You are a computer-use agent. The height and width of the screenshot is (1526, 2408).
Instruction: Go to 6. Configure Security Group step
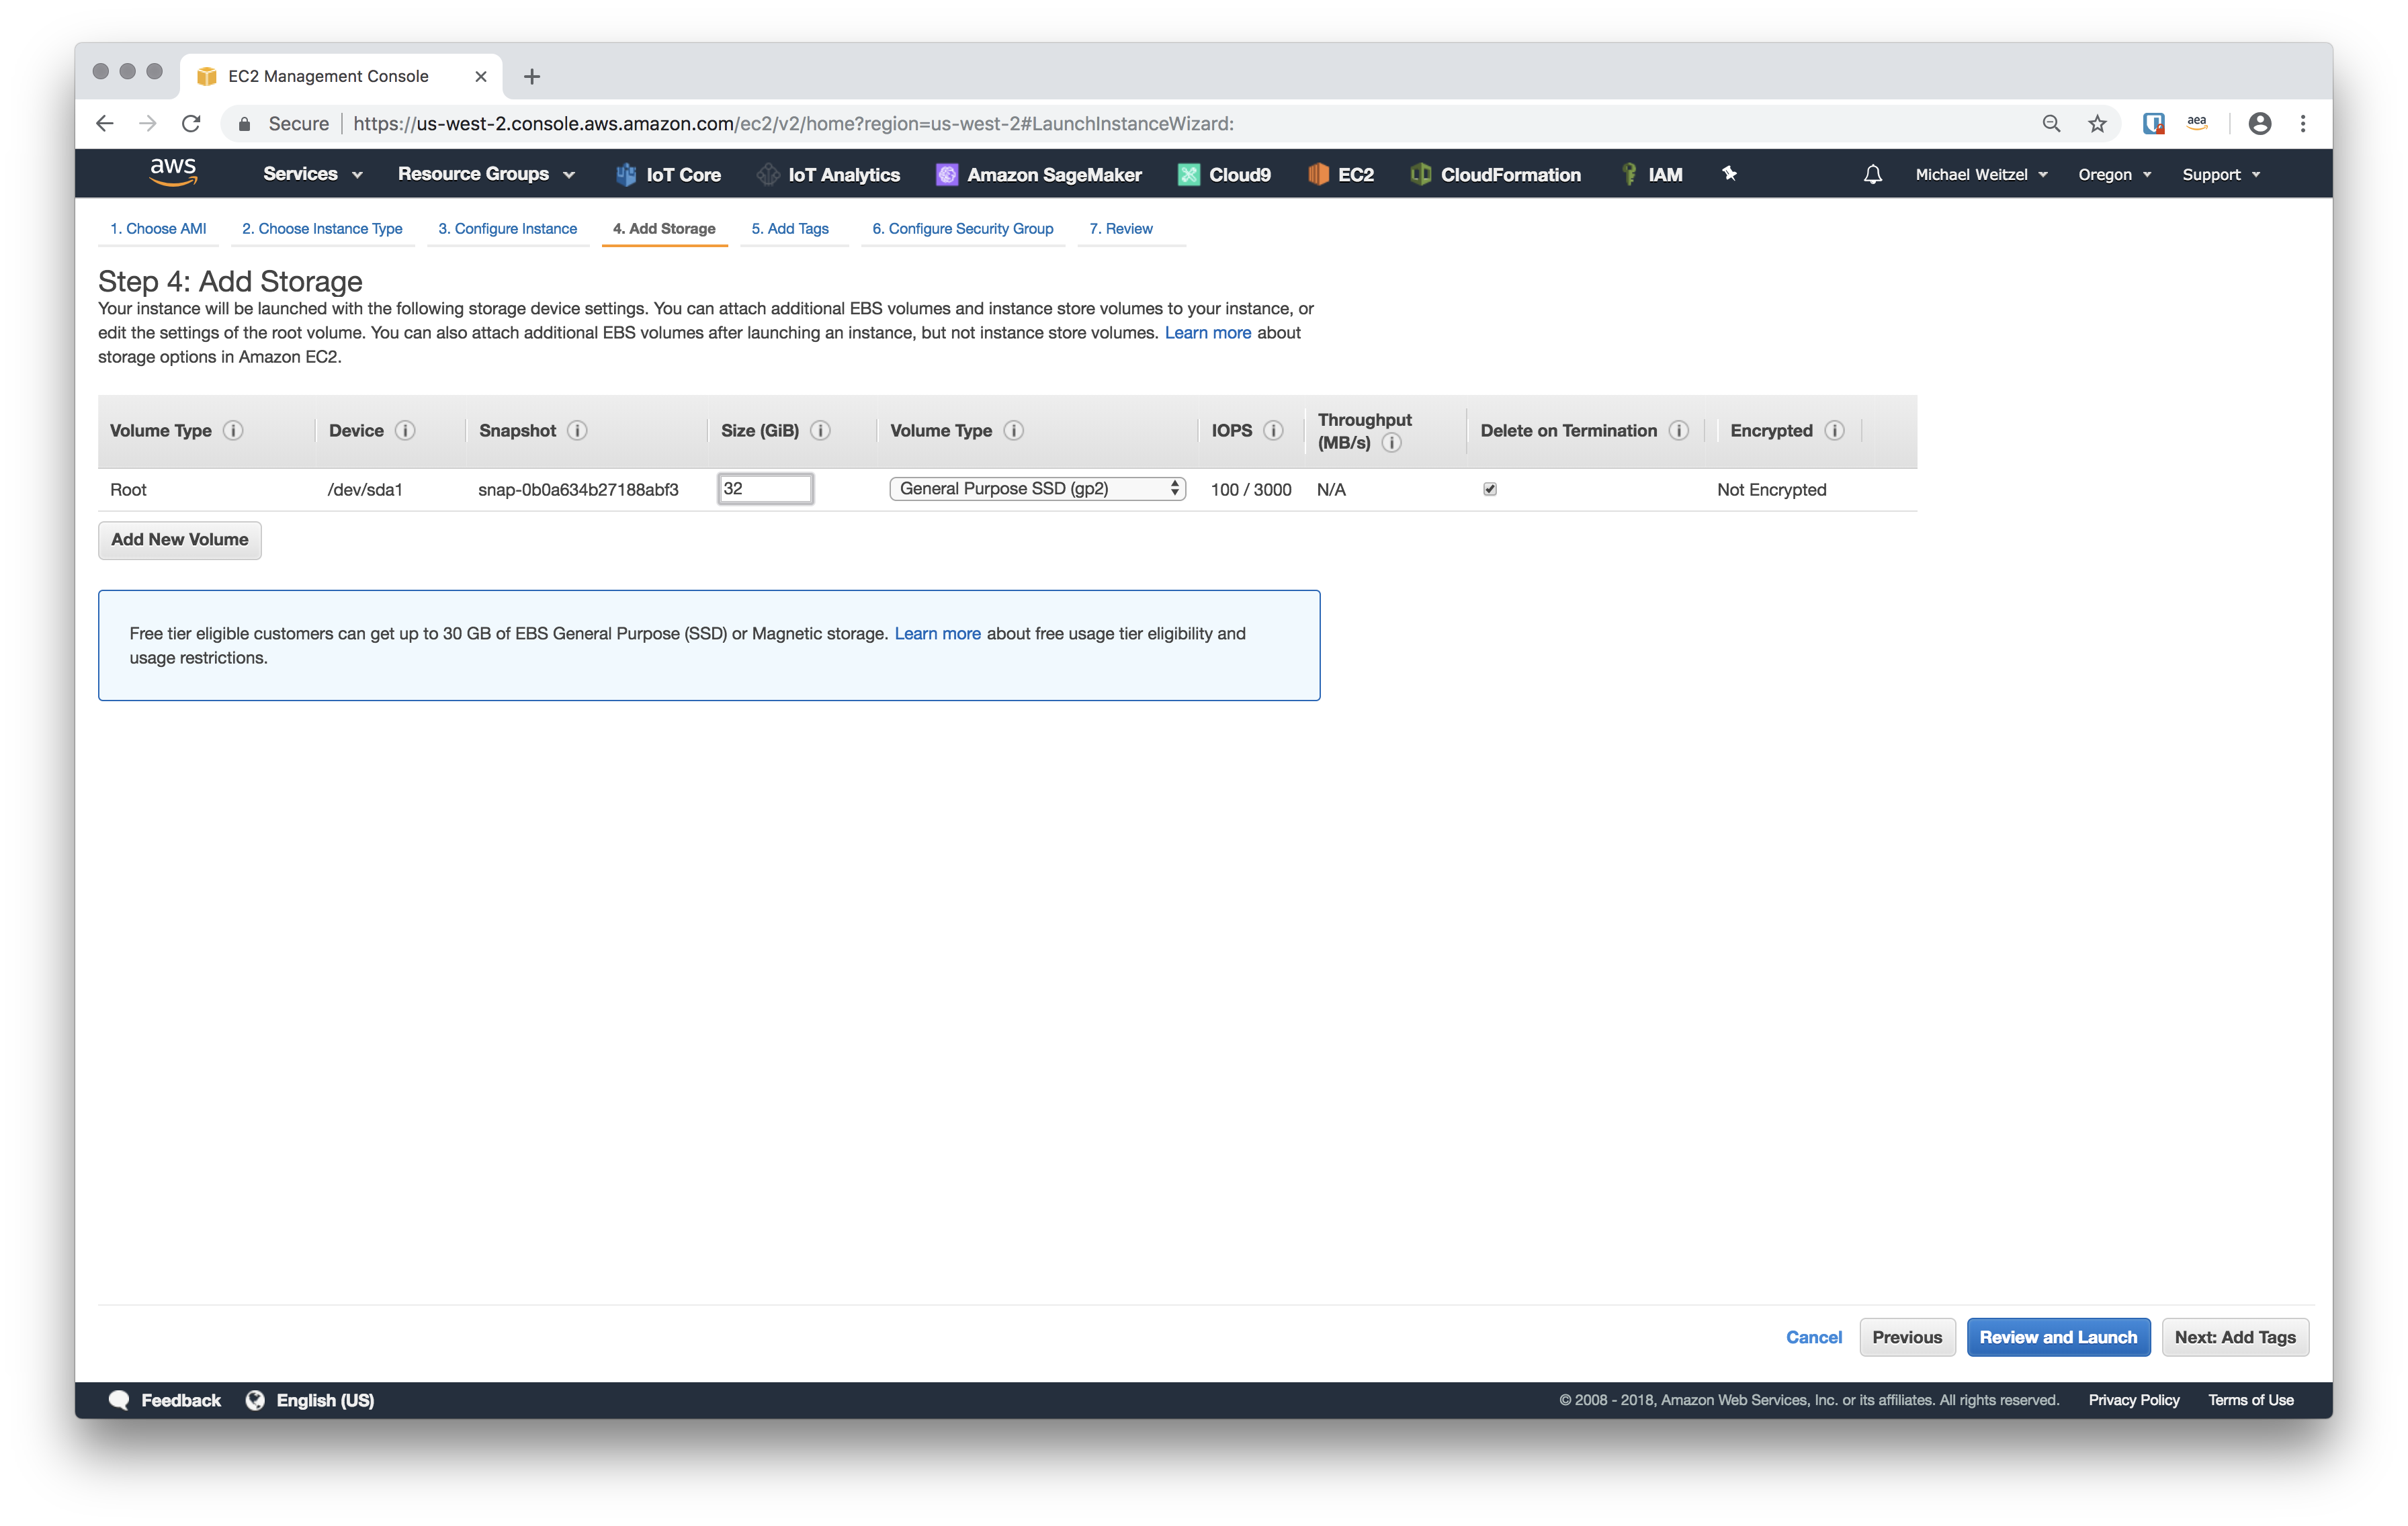pos(962,229)
